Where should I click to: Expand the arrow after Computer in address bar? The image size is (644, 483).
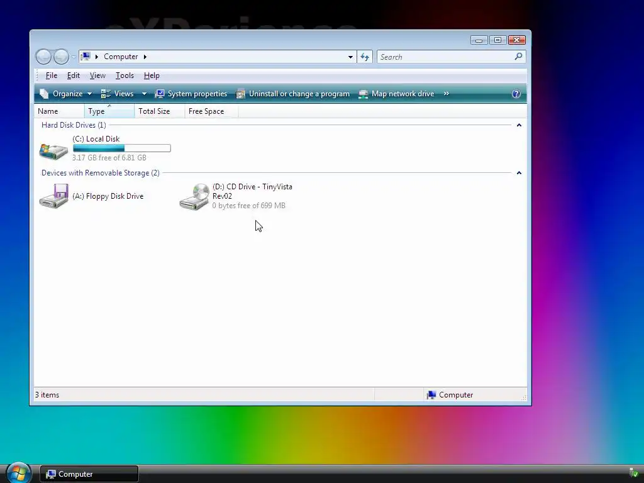coord(145,57)
